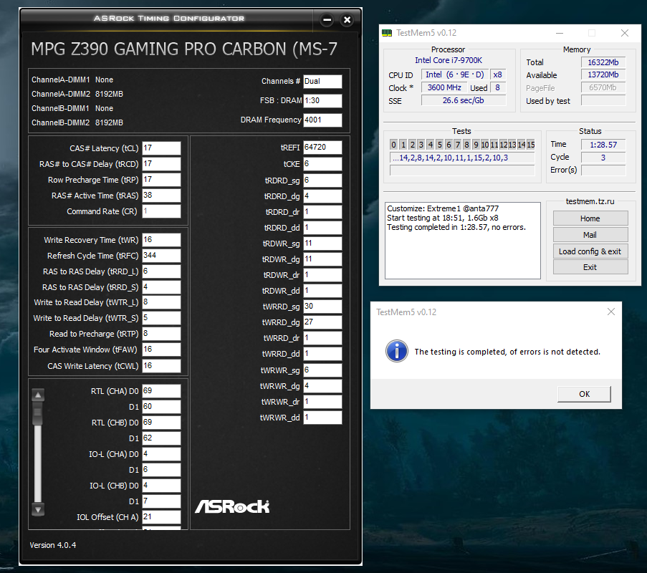Click the IO-L (CHA) D0 field
647x573 pixels.
[x=161, y=454]
